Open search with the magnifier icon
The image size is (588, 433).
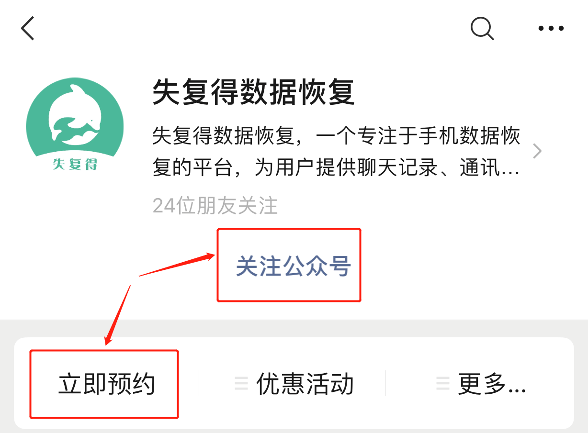click(482, 29)
